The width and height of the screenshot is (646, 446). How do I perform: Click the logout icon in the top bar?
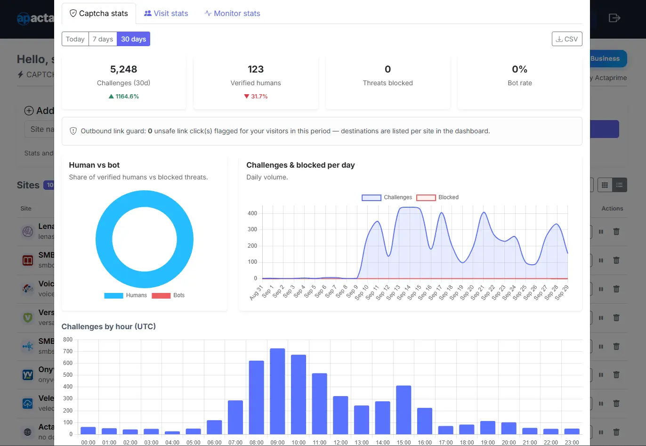tap(614, 18)
